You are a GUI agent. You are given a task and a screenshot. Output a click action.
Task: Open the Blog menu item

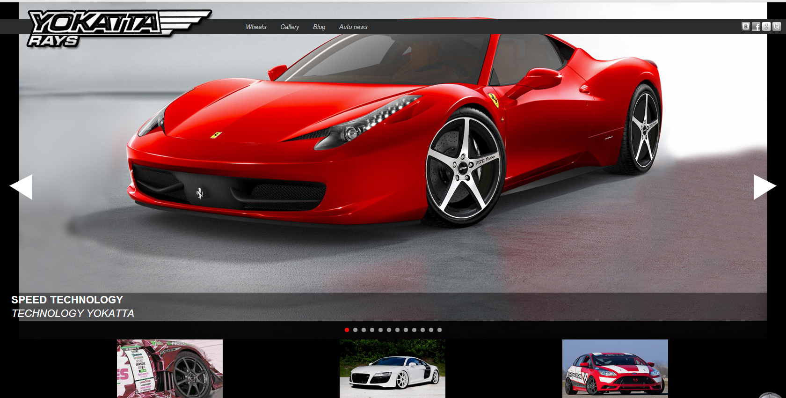click(319, 27)
